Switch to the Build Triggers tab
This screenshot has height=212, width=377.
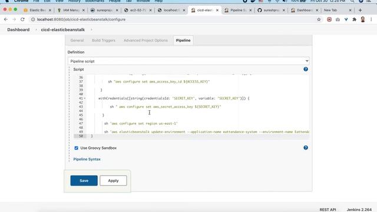point(104,41)
